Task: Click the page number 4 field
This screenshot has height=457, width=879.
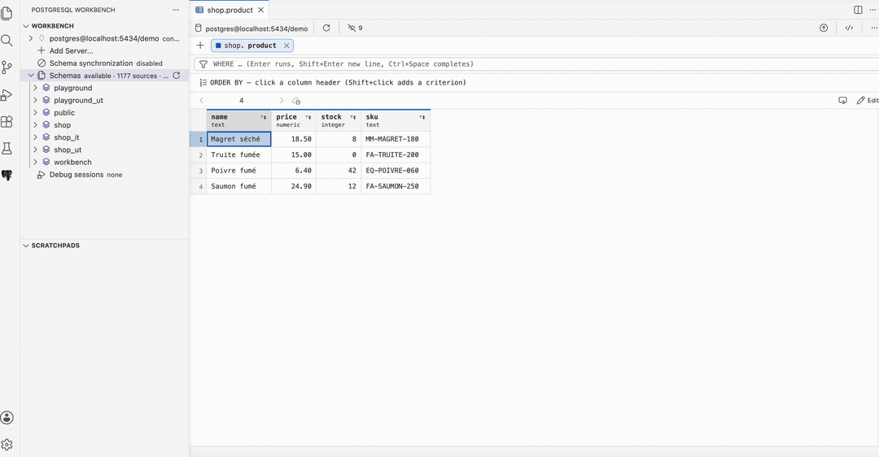Action: coord(241,101)
